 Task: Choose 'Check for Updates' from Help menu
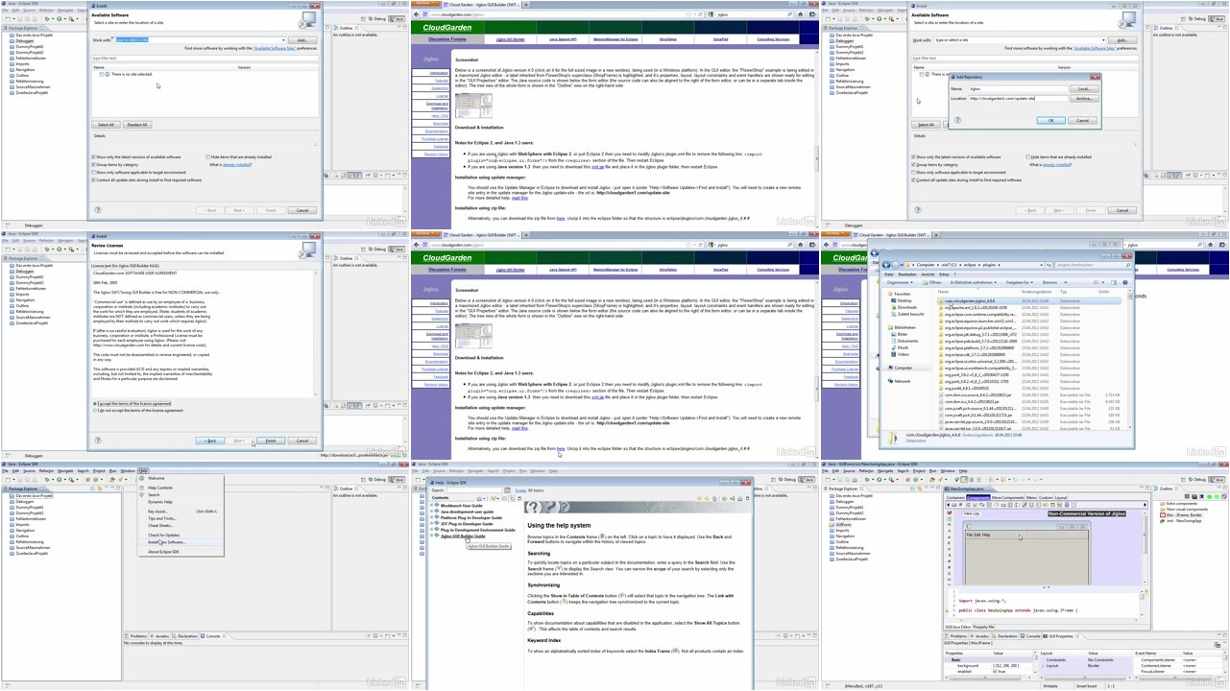point(163,535)
